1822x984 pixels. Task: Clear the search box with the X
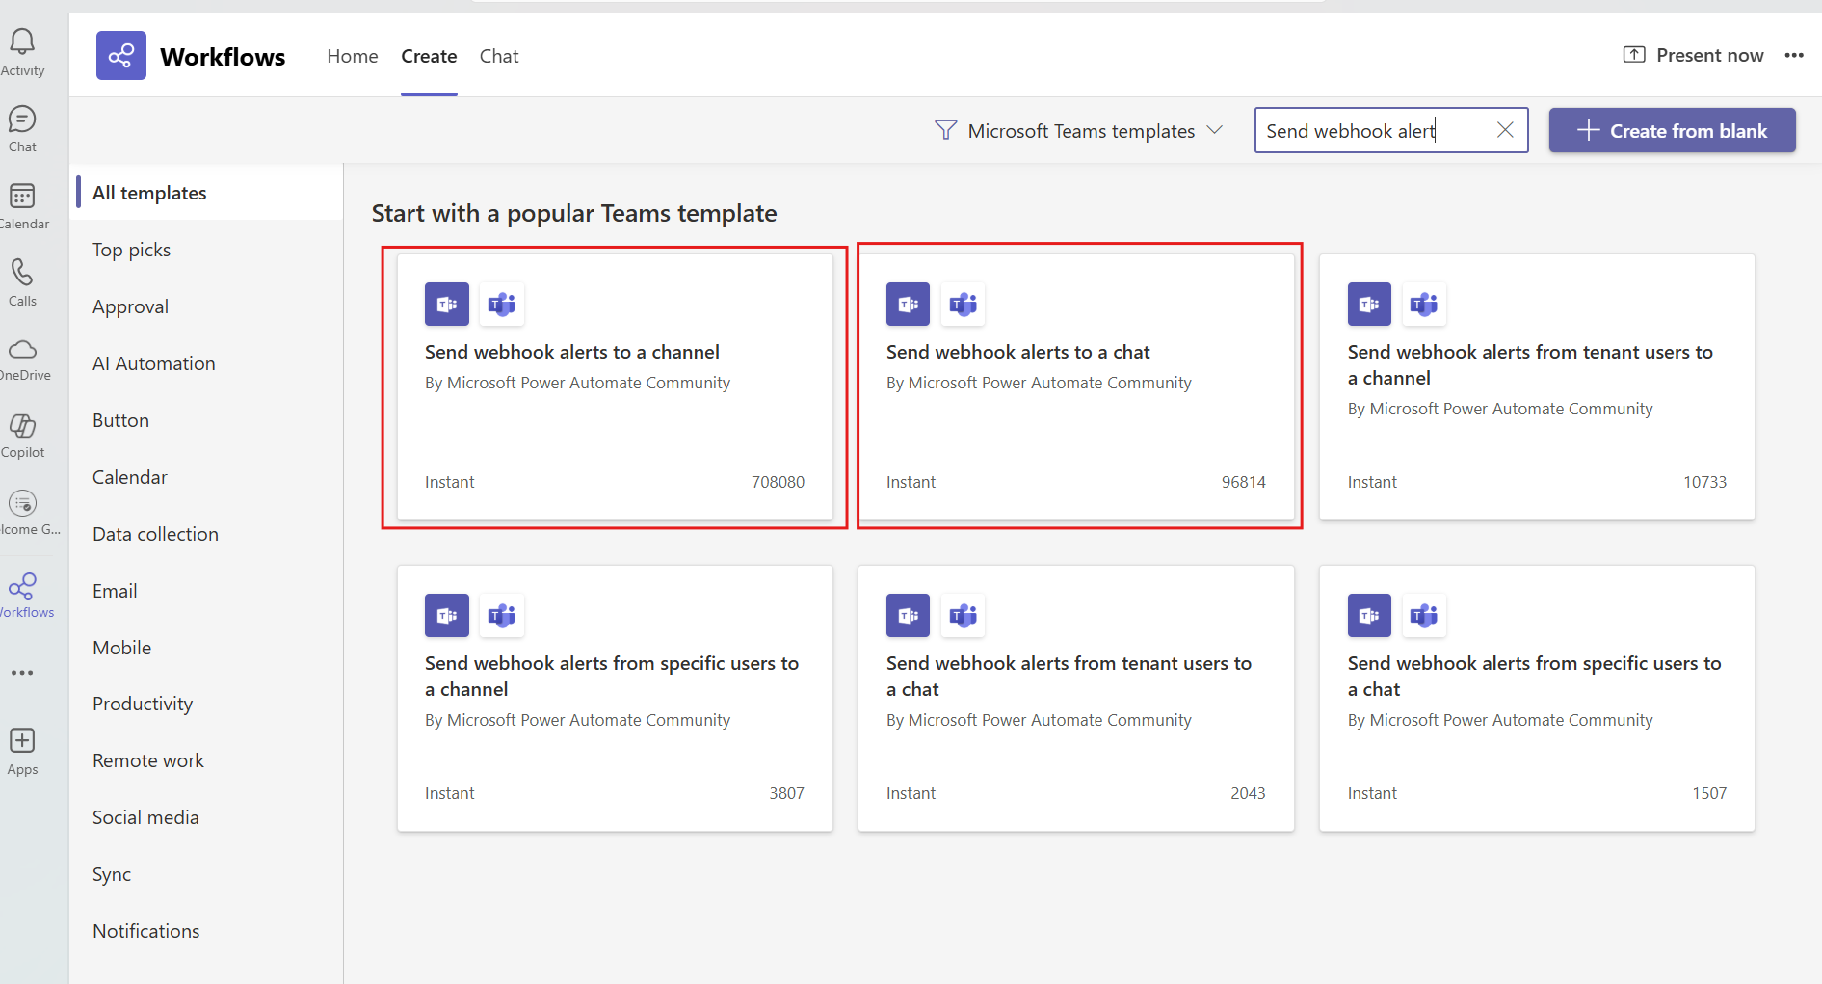tap(1505, 130)
